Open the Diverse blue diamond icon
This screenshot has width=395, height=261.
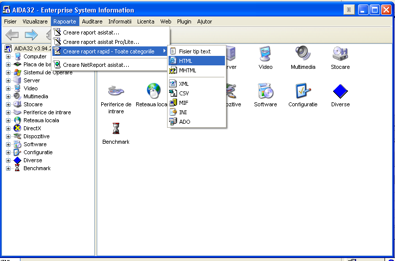click(340, 91)
